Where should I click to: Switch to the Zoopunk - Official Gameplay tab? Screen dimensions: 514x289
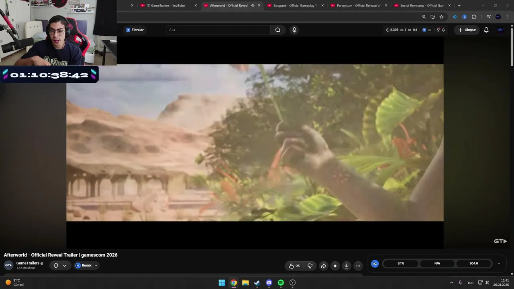point(295,6)
